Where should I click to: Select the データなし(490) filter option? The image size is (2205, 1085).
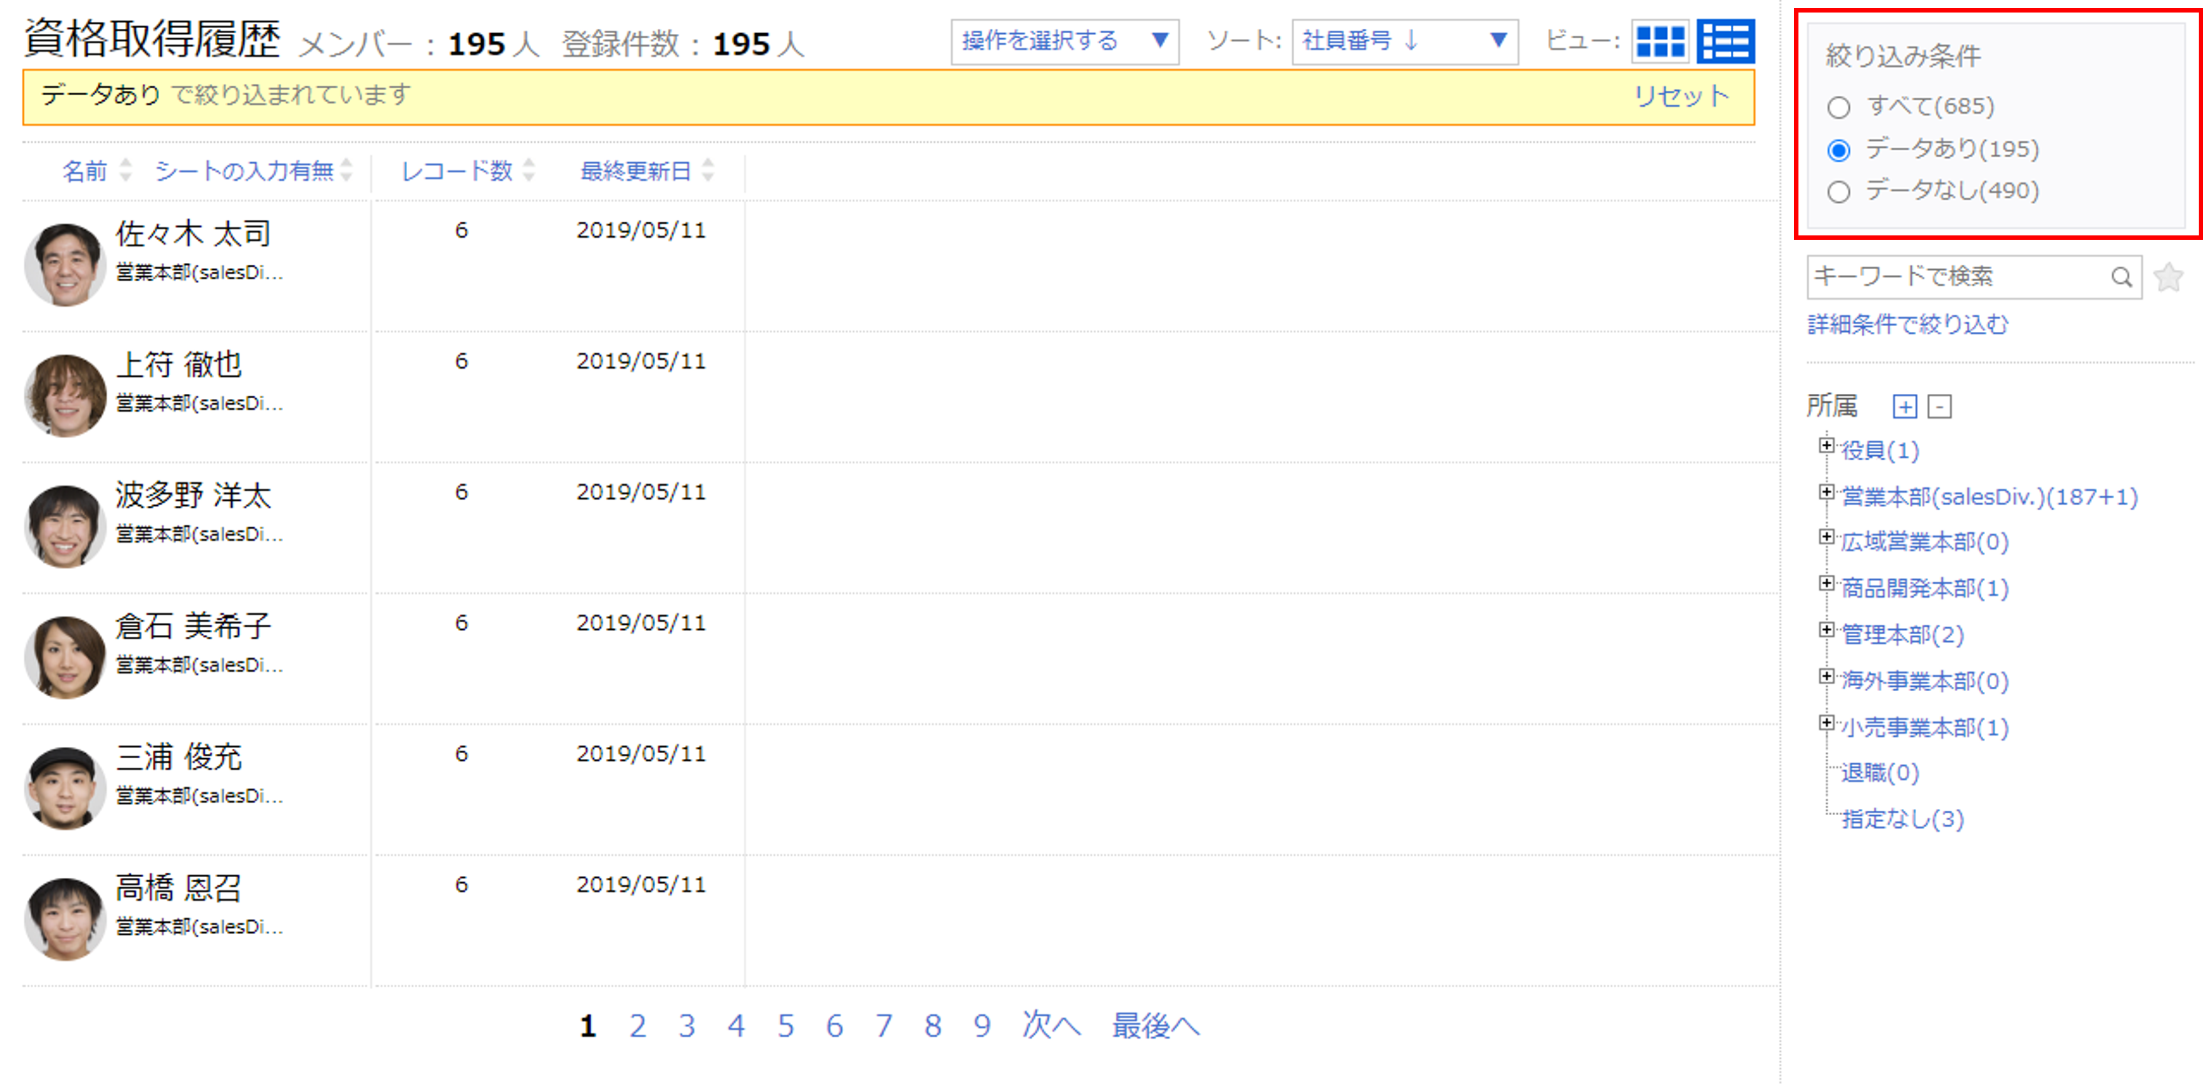(x=1838, y=192)
